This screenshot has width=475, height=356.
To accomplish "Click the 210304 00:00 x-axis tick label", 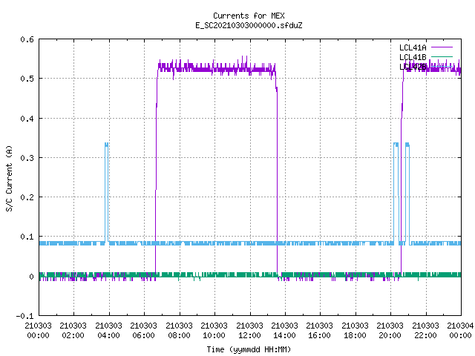I will pos(460,331).
